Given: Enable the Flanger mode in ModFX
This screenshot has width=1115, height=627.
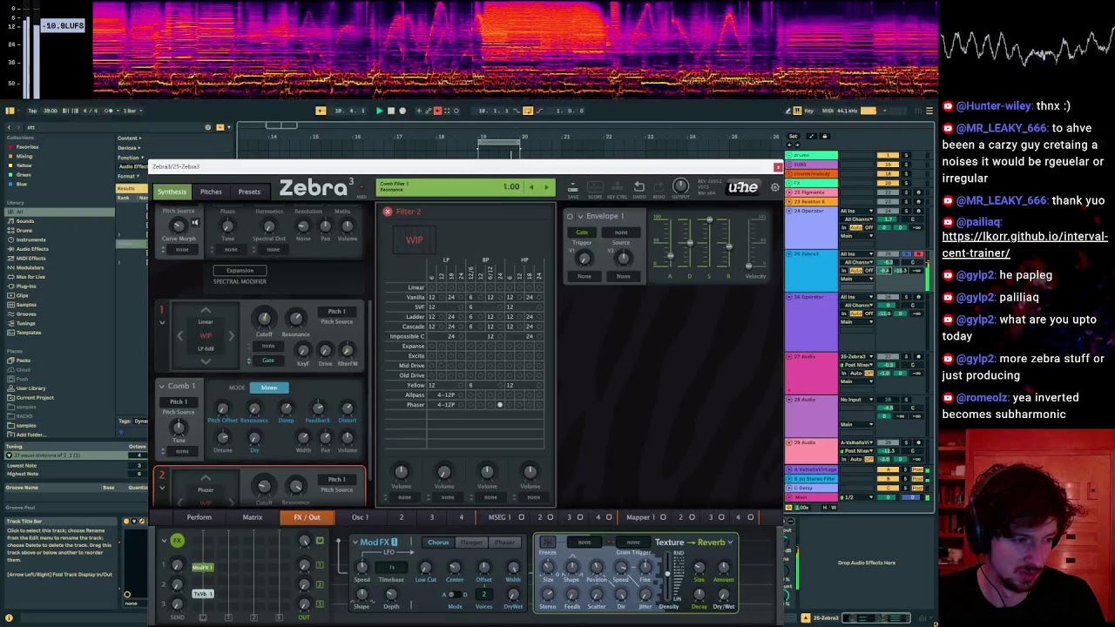Looking at the screenshot, I should pyautogui.click(x=471, y=543).
